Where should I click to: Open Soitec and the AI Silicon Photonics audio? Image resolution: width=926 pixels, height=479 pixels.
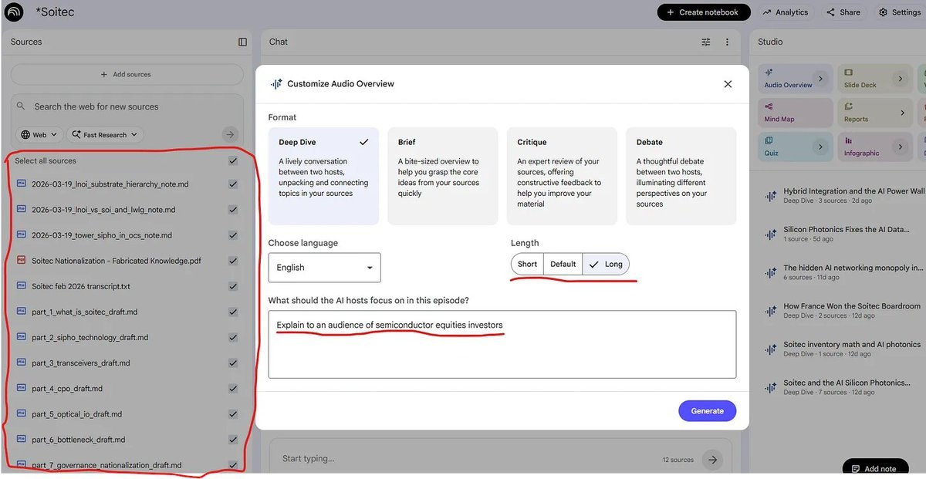[843, 387]
